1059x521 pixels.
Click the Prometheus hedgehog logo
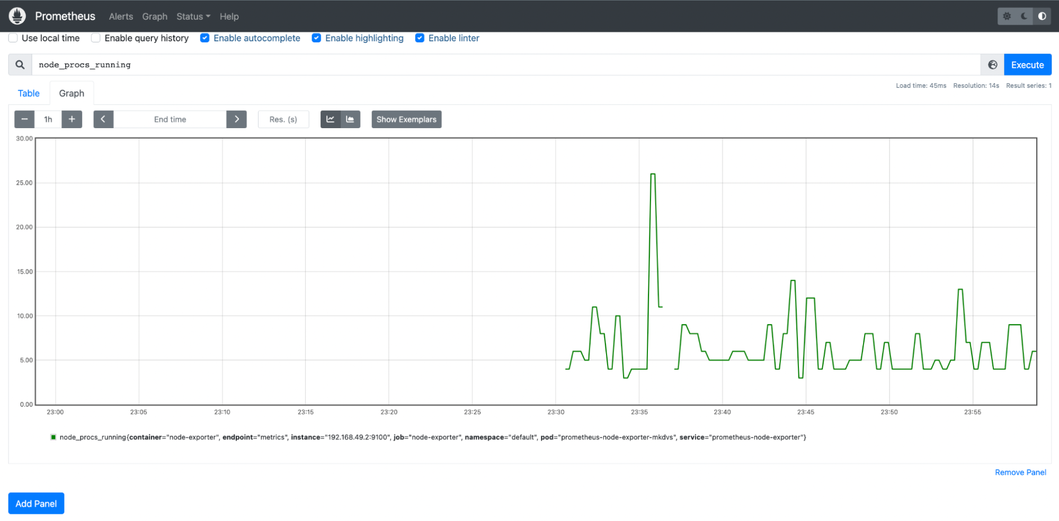coord(16,16)
